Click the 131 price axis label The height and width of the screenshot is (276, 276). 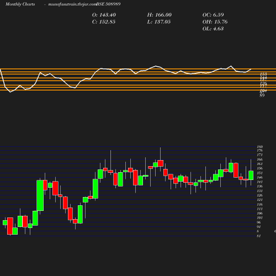259,191
